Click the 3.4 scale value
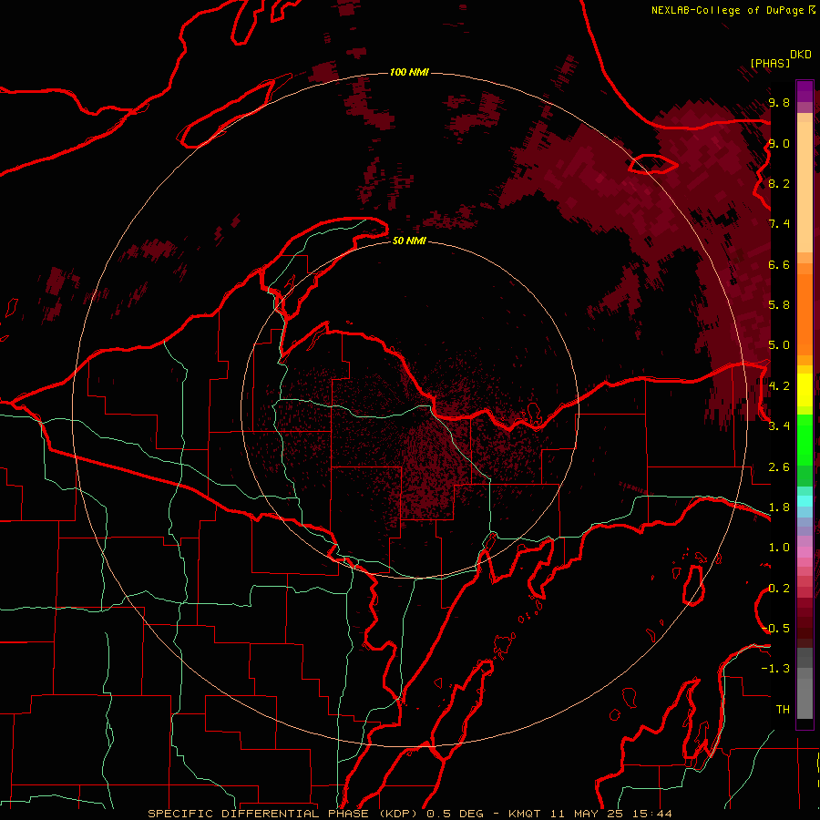The width and height of the screenshot is (820, 820). (779, 426)
